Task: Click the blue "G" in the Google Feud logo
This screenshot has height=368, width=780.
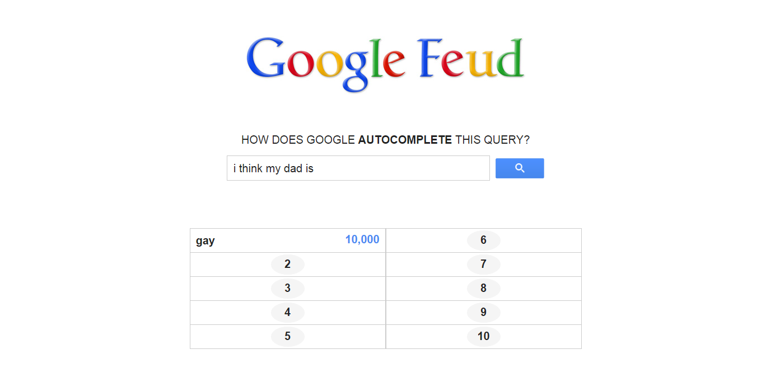Action: tap(266, 58)
